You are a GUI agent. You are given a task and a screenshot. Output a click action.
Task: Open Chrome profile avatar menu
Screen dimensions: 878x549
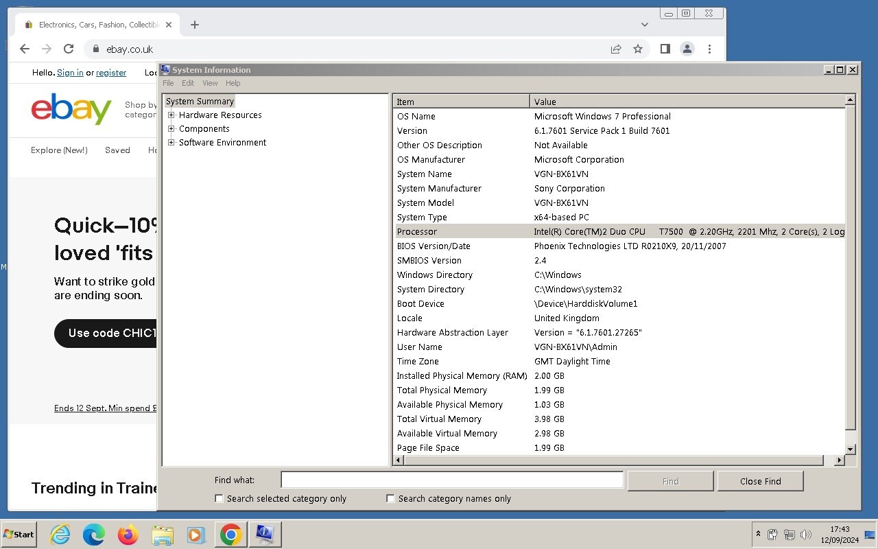pyautogui.click(x=687, y=49)
